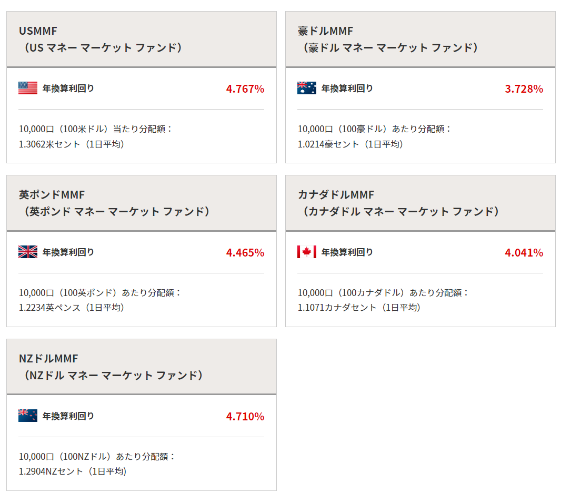This screenshot has width=561, height=492.
Task: Click the United Kingdom flag icon
Action: tap(28, 252)
